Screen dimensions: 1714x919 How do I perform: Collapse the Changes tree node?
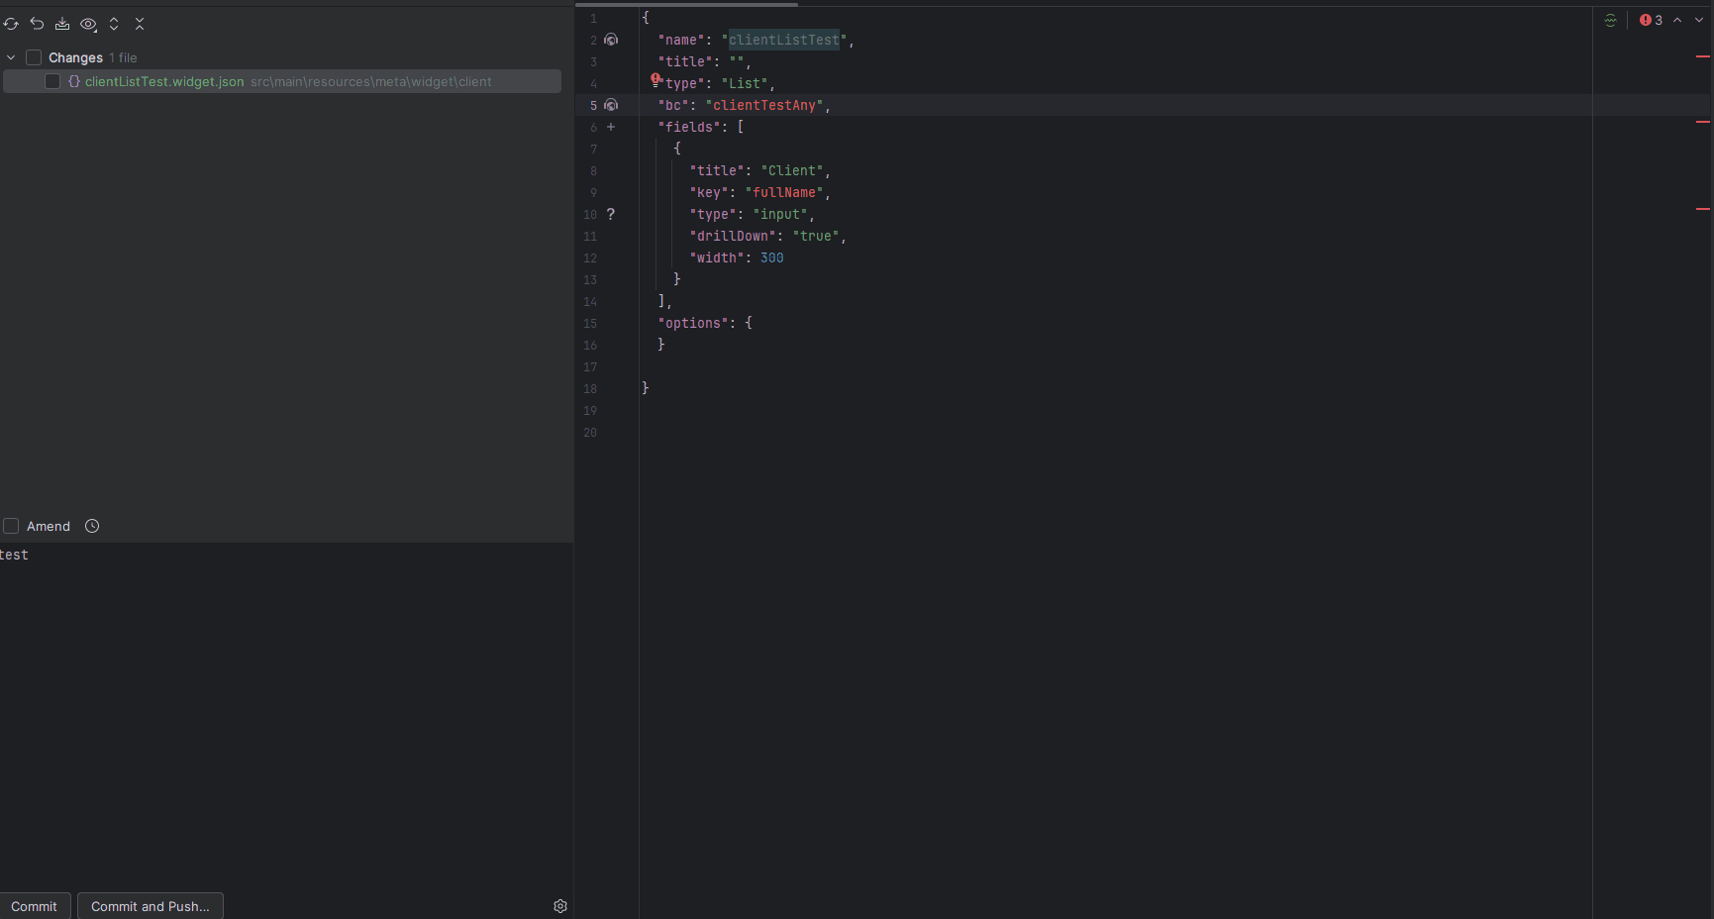coord(11,57)
